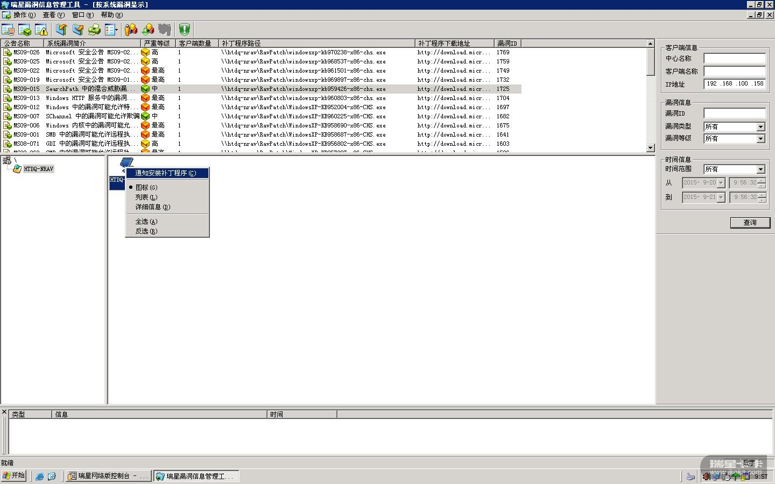Select the MS09-006 bulletin row
The image size is (775, 484).
point(262,126)
